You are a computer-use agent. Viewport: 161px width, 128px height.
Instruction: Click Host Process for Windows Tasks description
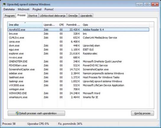click(101, 77)
